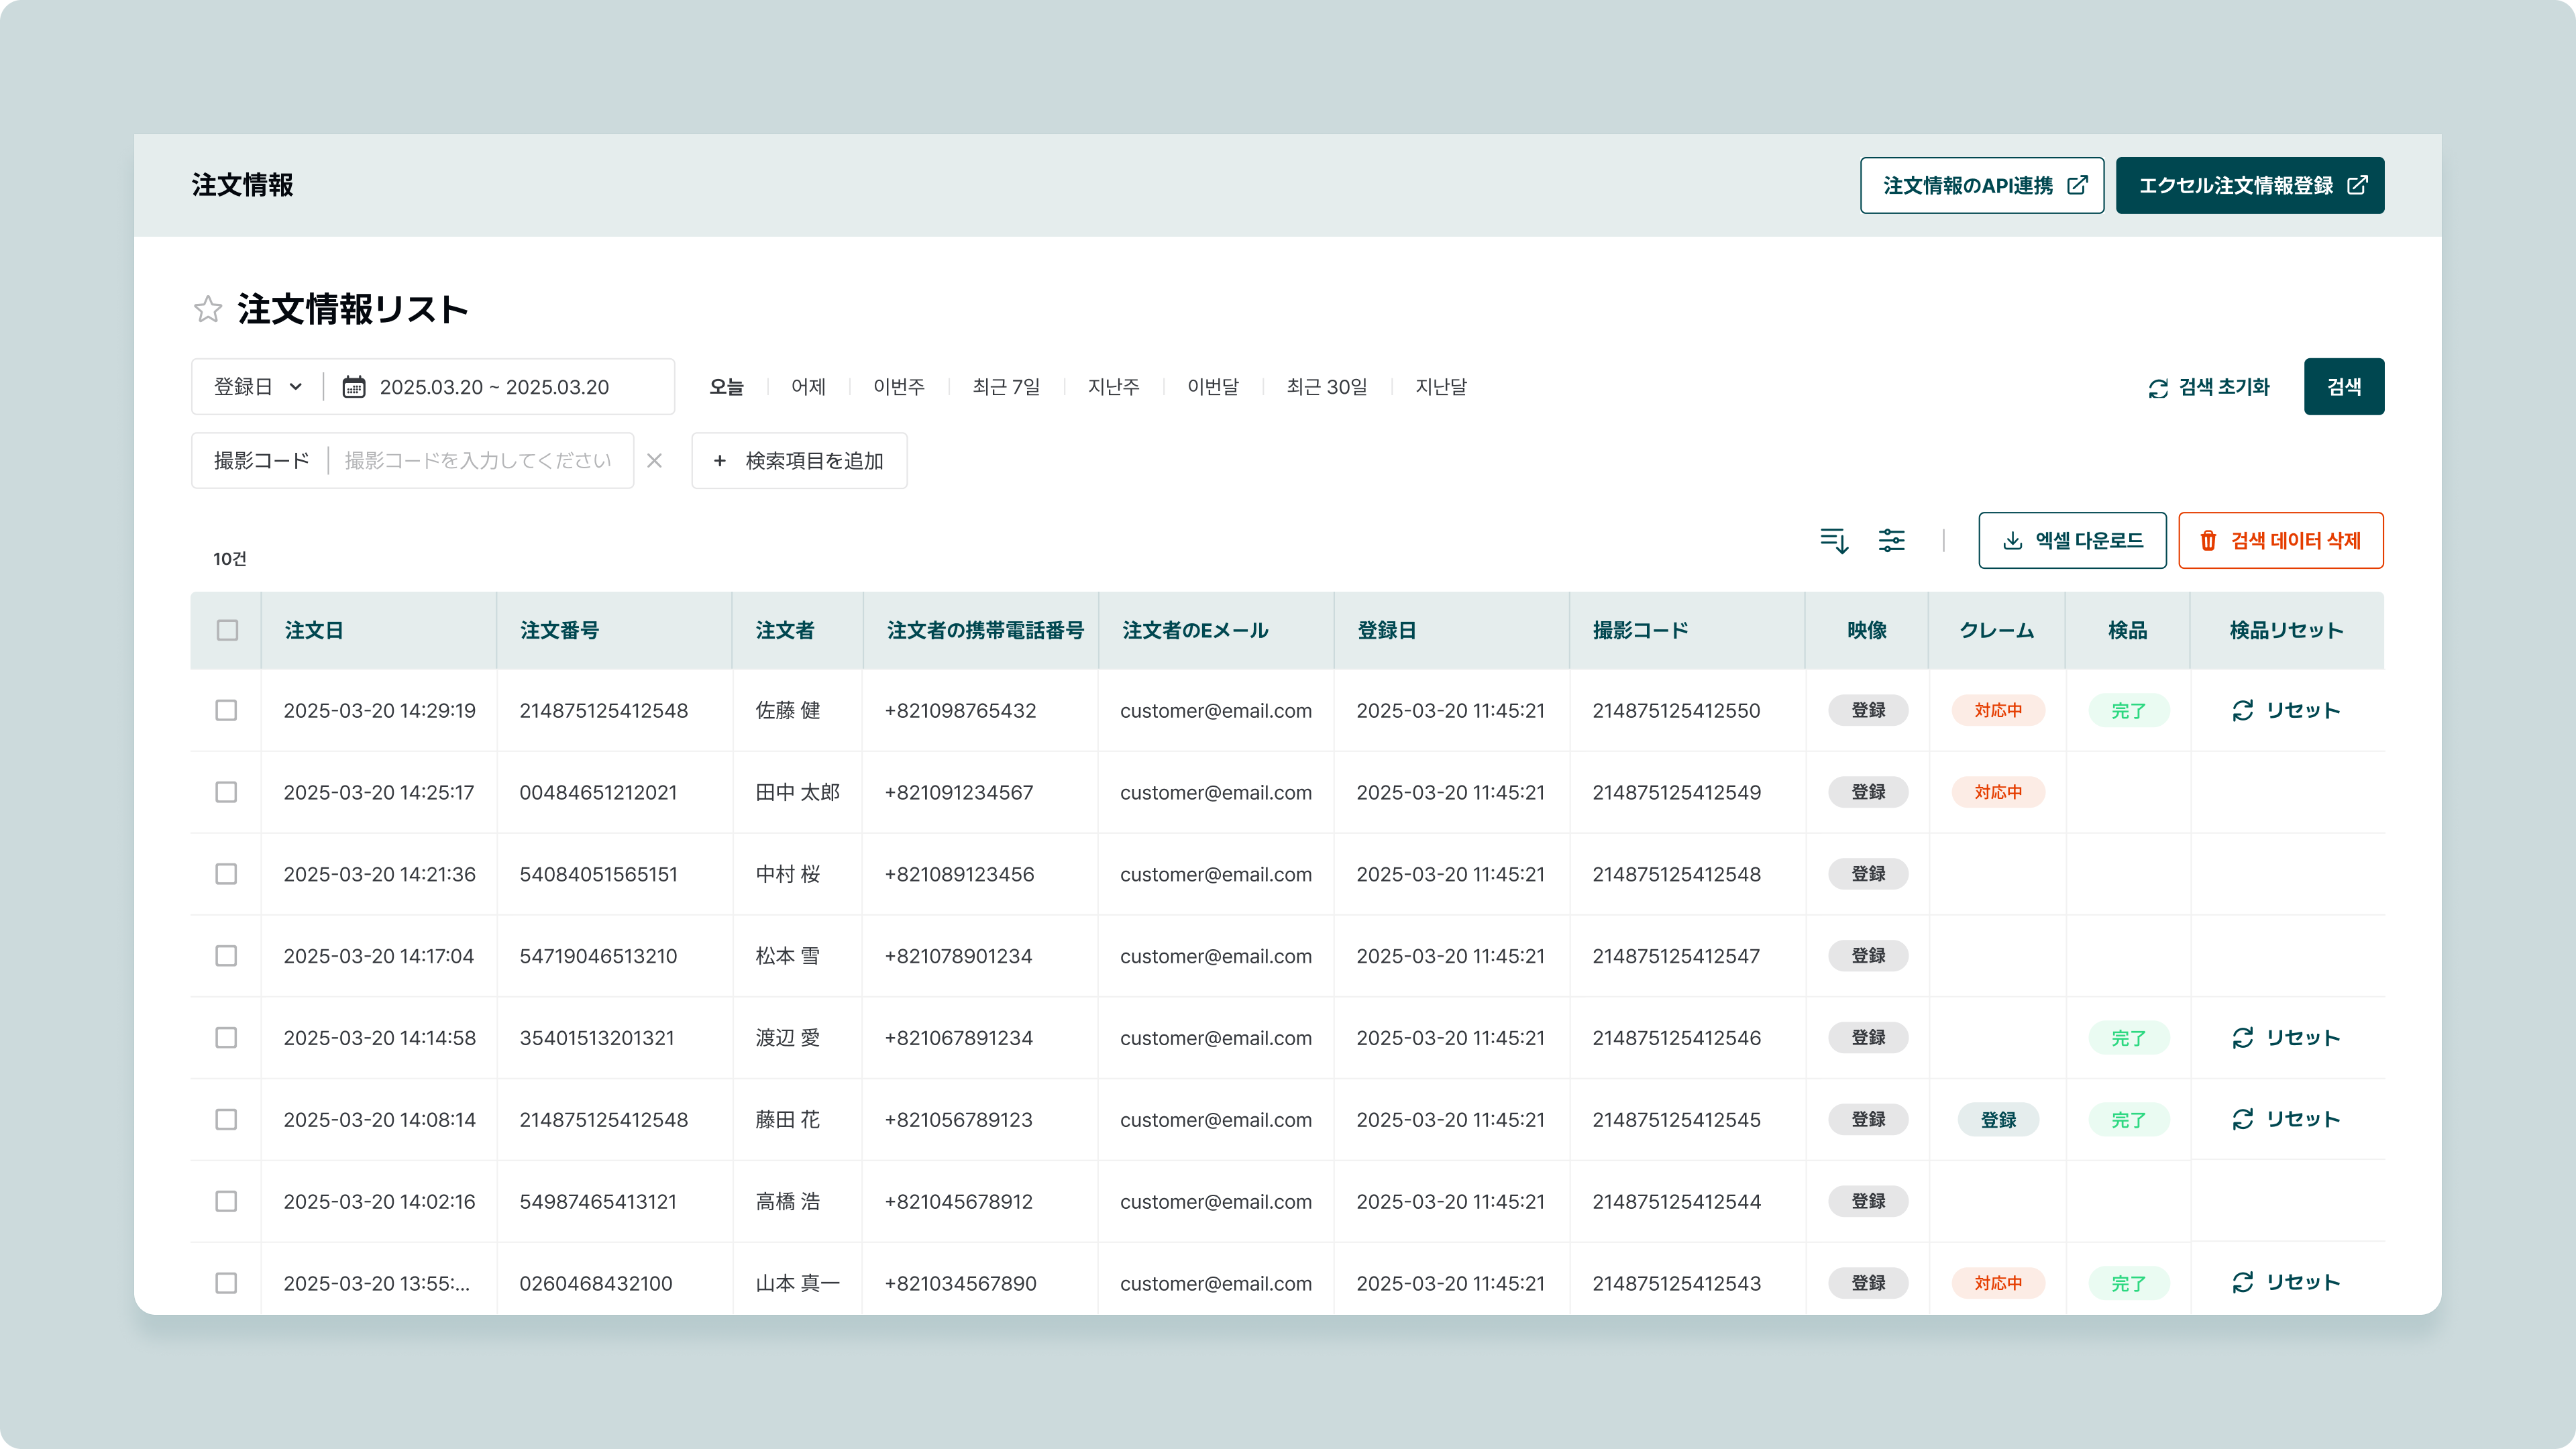Viewport: 2576px width, 1449px height.
Task: Open the calendar date range picker icon
Action: (354, 387)
